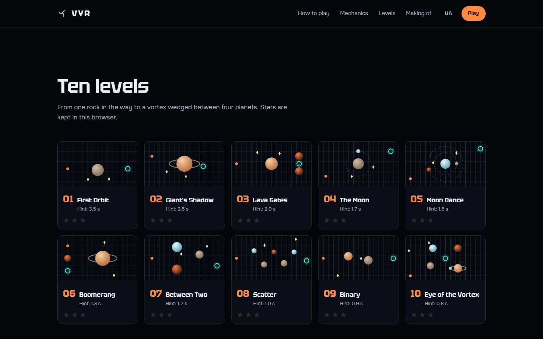Click the VYR logo icon
Viewport: 543px width, 339px height.
(x=62, y=14)
